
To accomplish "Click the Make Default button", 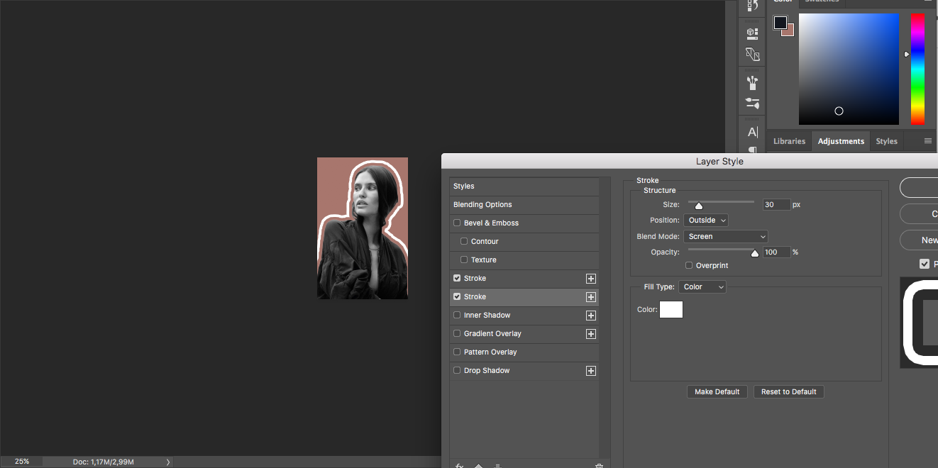I will point(717,391).
